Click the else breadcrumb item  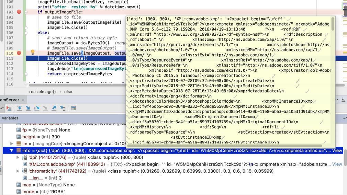68,92
